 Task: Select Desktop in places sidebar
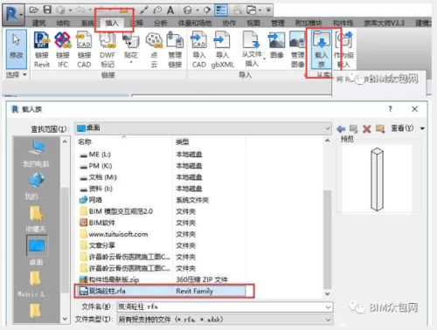[36, 251]
